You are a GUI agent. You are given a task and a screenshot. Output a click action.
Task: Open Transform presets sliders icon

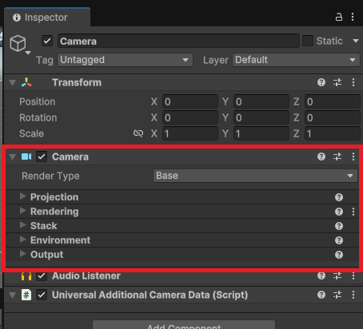tap(337, 82)
